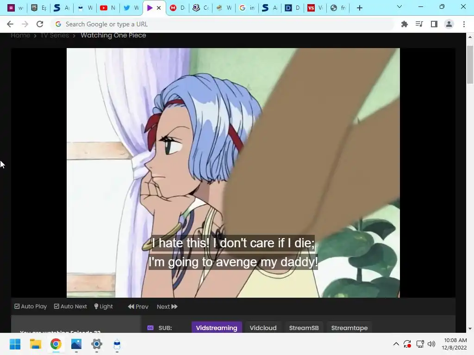Click the scrollbar down arrow

[x=470, y=329]
